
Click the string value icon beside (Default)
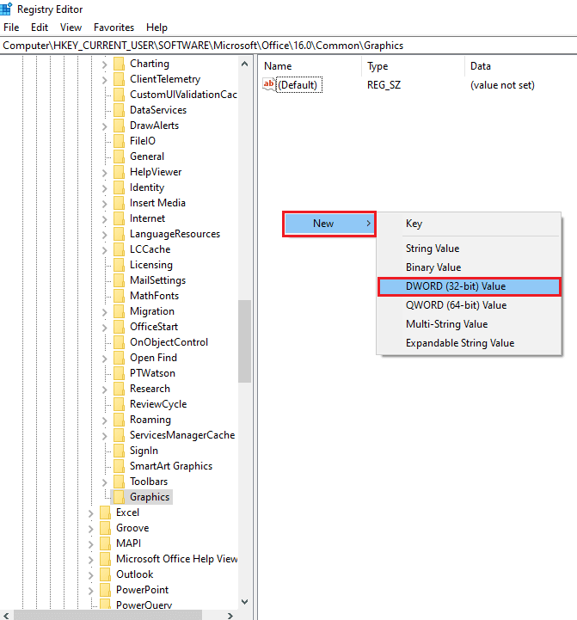[x=268, y=84]
